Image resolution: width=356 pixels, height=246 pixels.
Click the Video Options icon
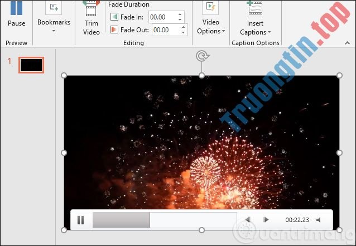(210, 7)
